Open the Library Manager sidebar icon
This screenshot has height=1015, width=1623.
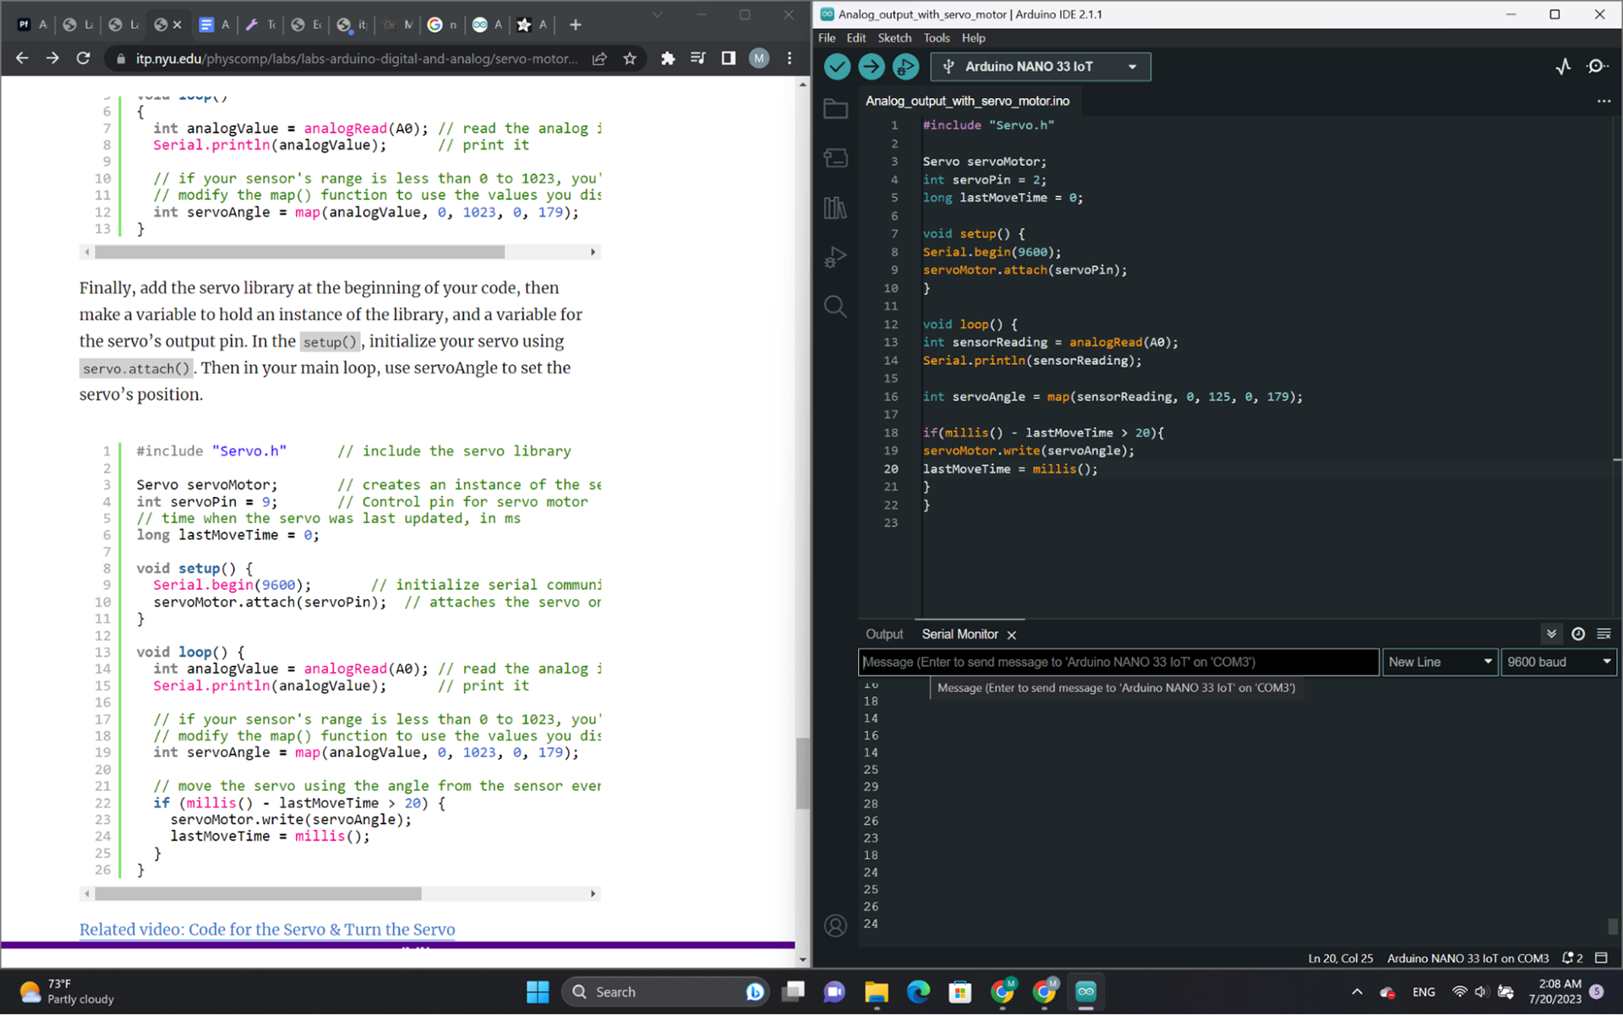tap(835, 207)
